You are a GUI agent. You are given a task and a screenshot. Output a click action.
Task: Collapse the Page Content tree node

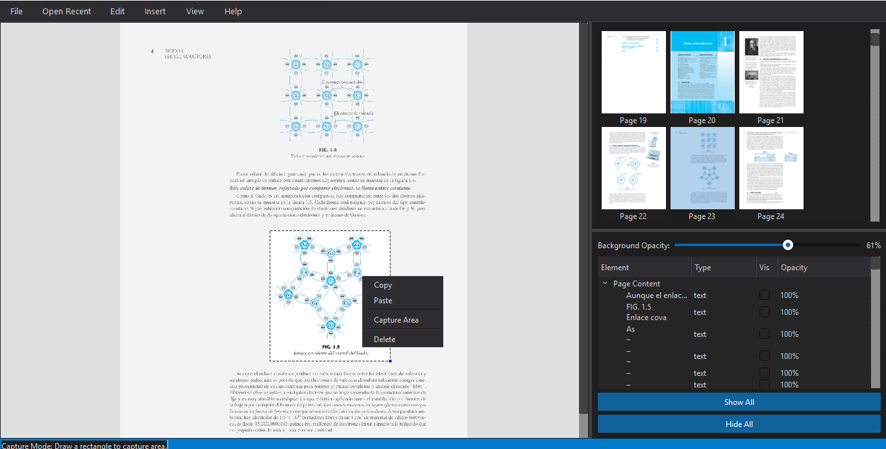click(605, 284)
